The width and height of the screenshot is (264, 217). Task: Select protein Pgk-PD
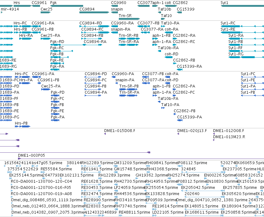click(x=55, y=96)
